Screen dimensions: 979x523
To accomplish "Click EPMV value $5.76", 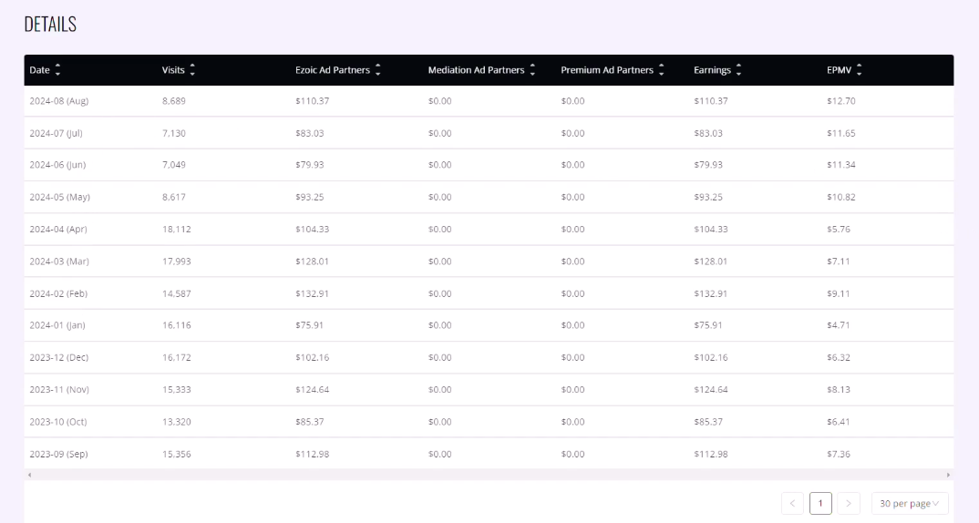I will pyautogui.click(x=839, y=229).
